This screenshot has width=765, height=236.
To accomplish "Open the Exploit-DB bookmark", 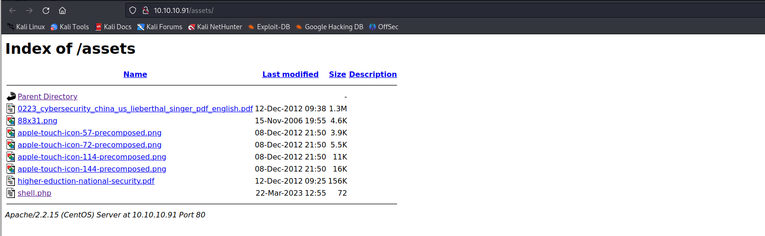I will coord(269,27).
